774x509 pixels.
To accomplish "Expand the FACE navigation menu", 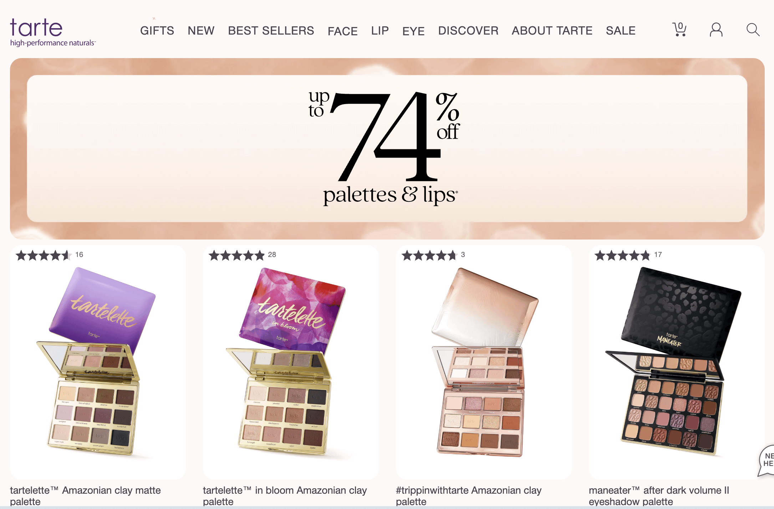I will point(343,31).
